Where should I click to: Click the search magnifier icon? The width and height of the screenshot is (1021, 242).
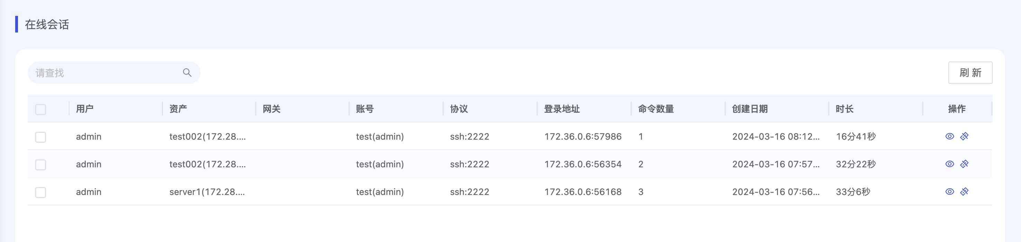(187, 73)
